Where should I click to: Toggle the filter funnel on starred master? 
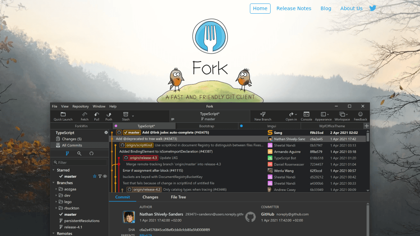pyautogui.click(x=100, y=177)
